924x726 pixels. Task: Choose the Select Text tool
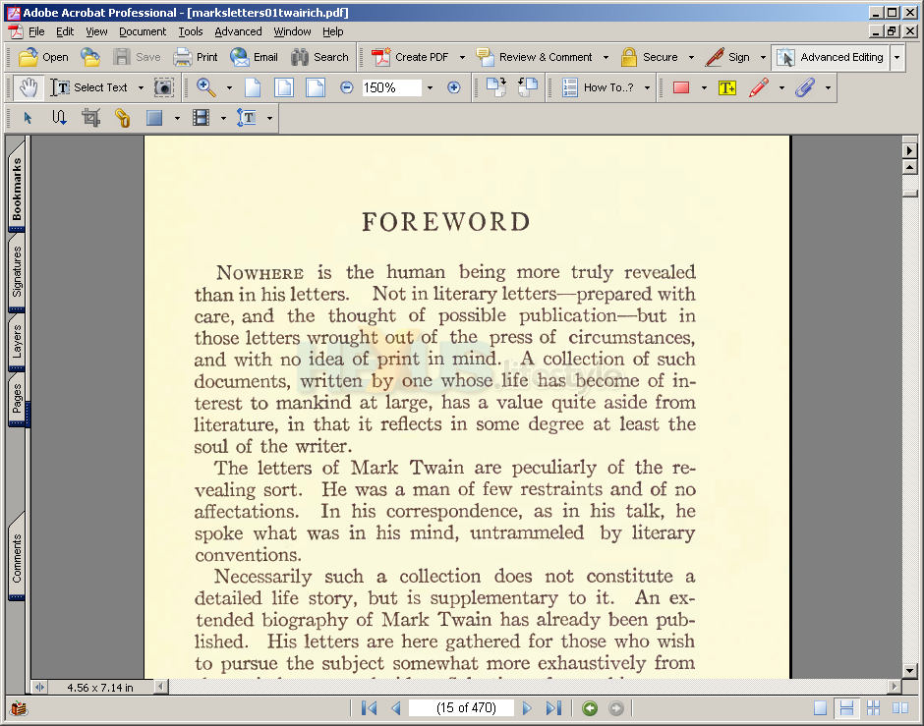[88, 87]
